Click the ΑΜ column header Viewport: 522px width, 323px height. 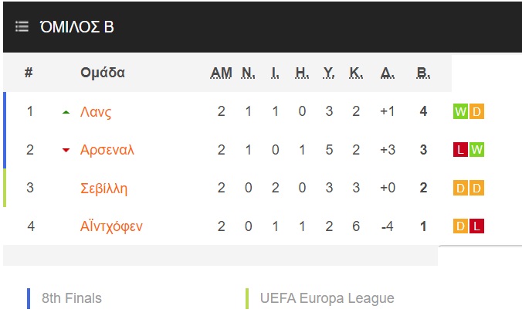[221, 73]
